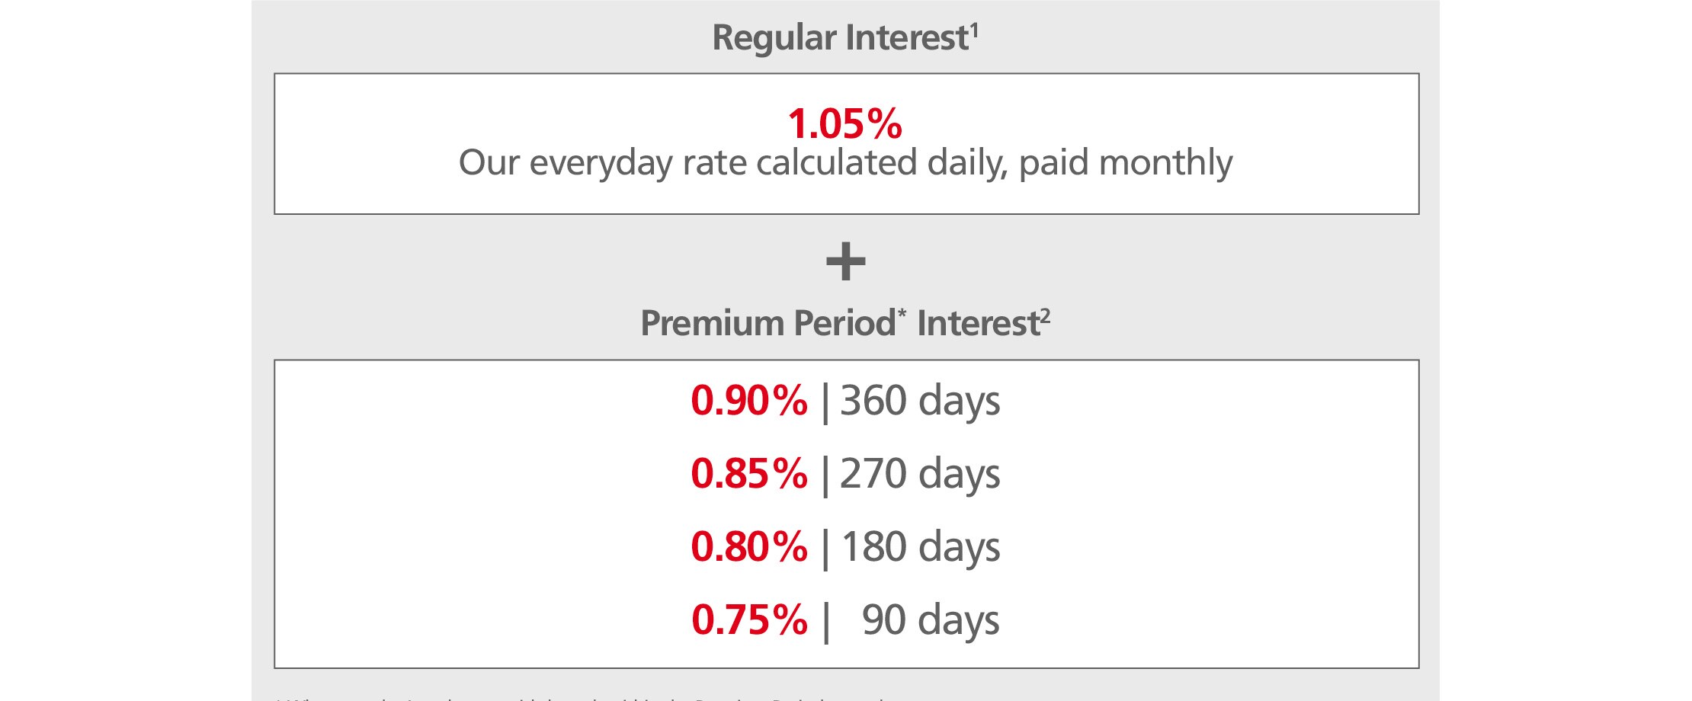Click the 90 days period label
This screenshot has width=1692, height=701.
pyautogui.click(x=930, y=620)
